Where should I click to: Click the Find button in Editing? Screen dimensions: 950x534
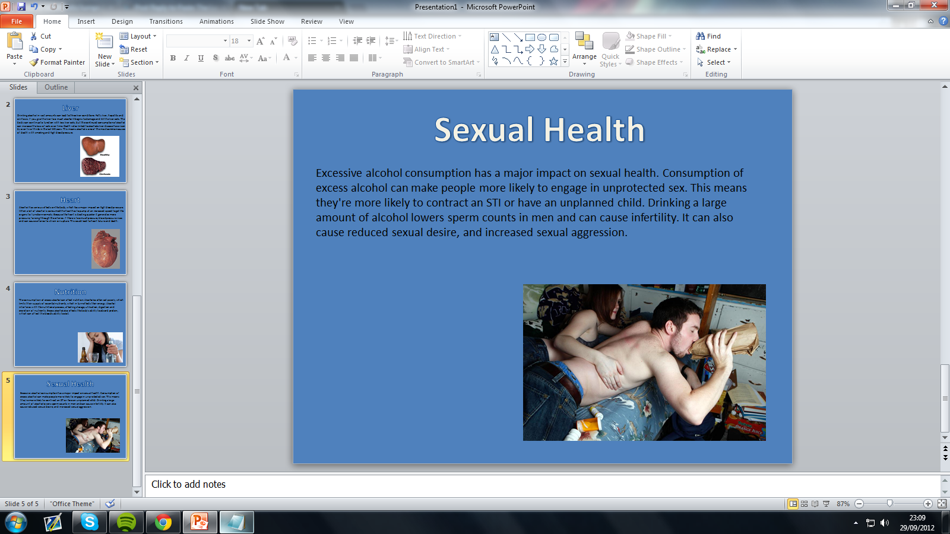(708, 36)
